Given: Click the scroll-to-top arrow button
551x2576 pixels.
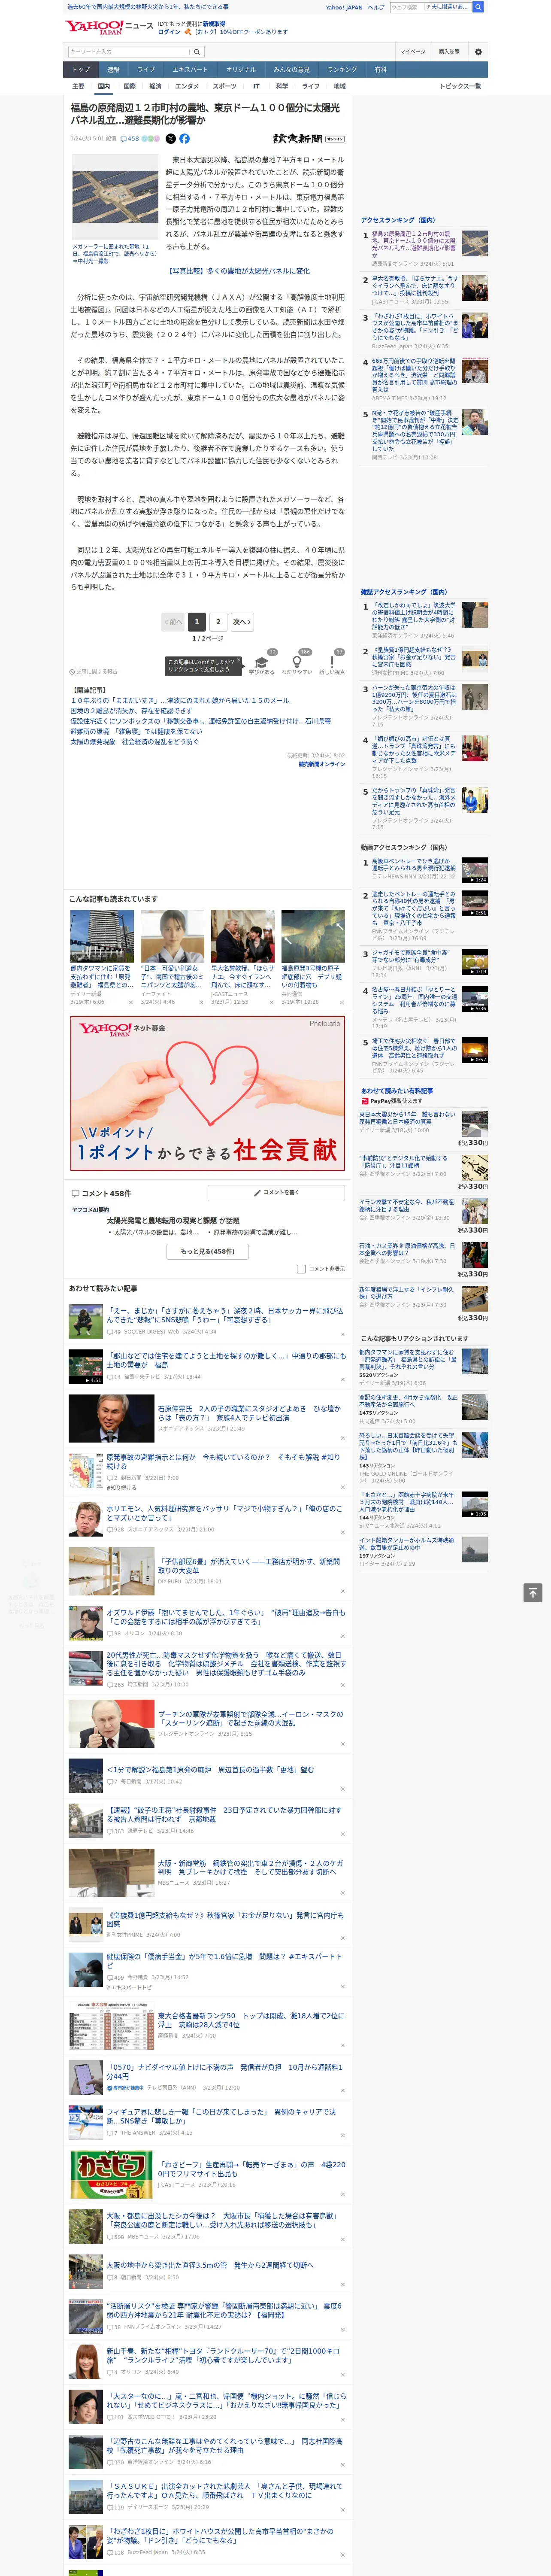Looking at the screenshot, I should coord(533,1592).
